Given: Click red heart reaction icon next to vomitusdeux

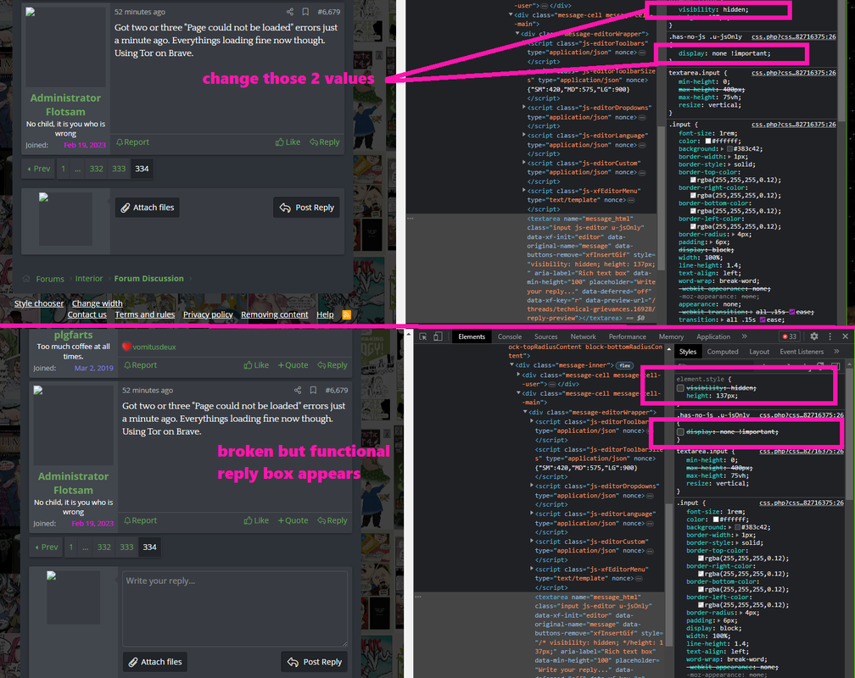Looking at the screenshot, I should point(126,347).
